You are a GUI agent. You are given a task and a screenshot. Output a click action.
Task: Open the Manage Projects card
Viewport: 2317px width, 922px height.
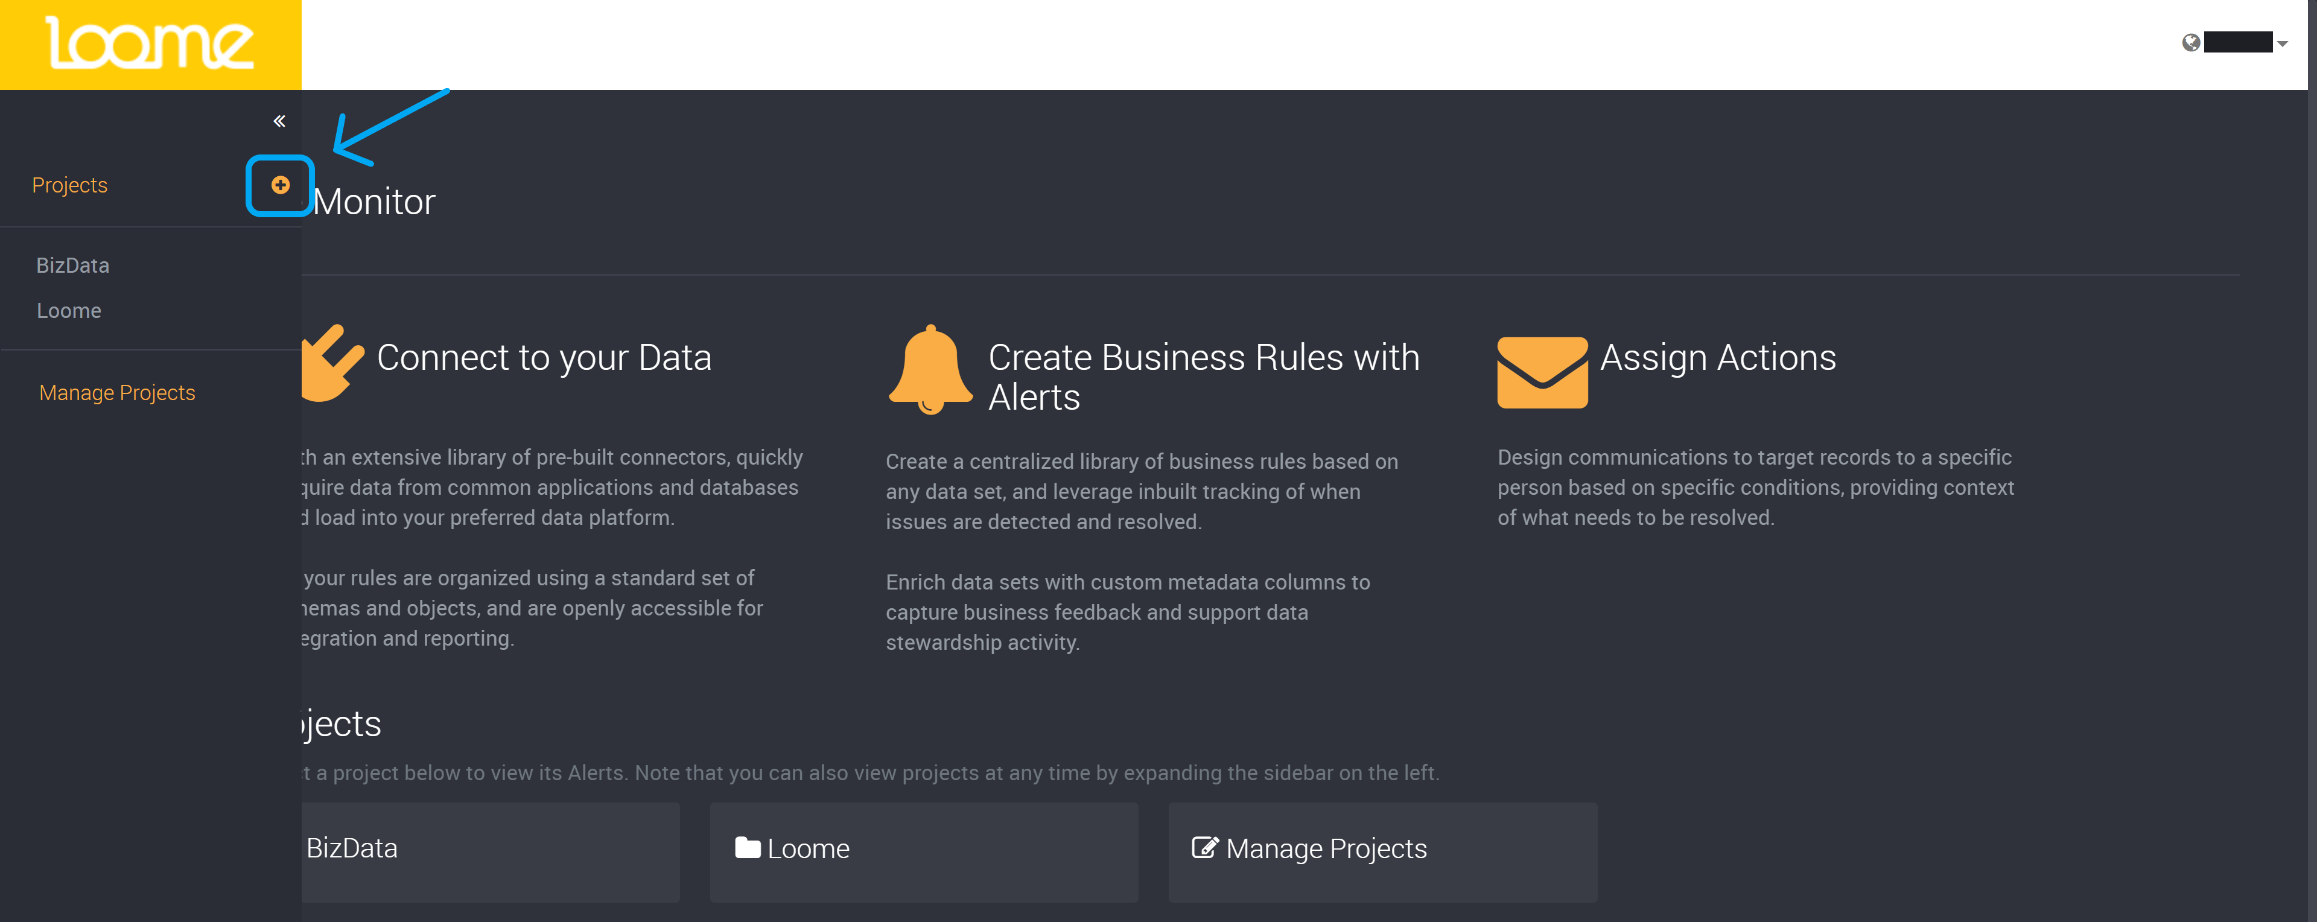click(x=1382, y=852)
